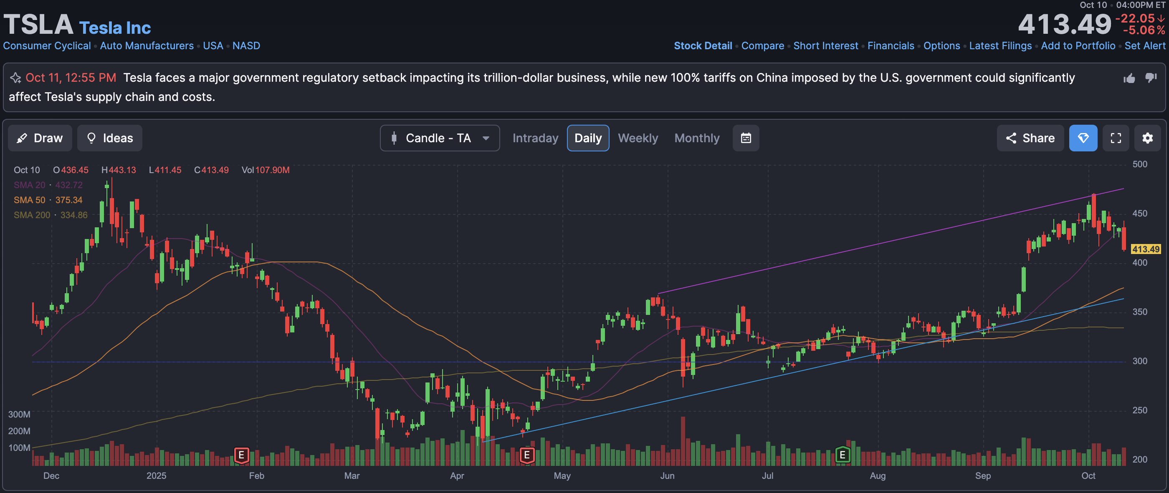Open chart settings gear

click(x=1147, y=138)
